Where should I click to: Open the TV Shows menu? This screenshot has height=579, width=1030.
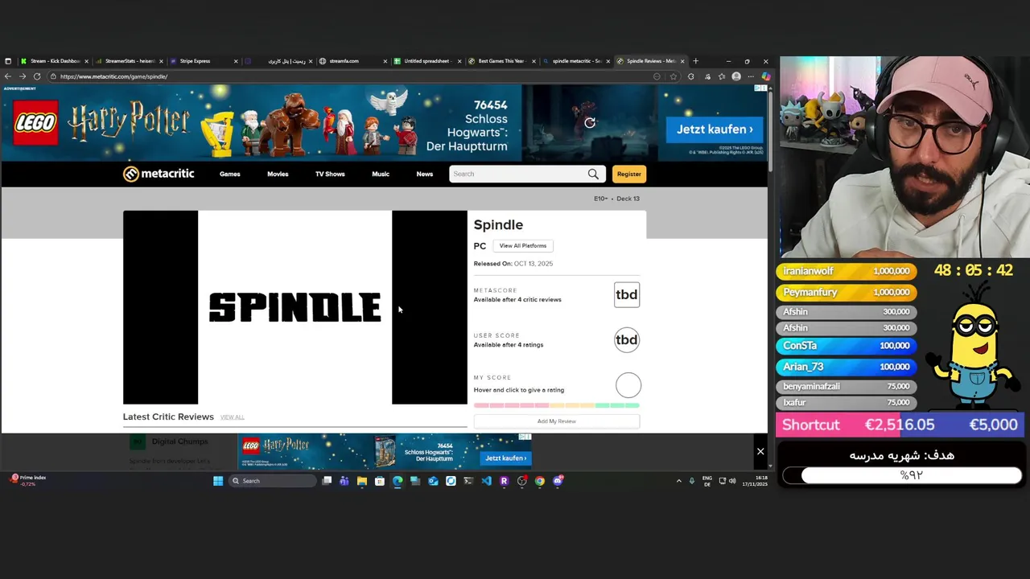pos(330,174)
